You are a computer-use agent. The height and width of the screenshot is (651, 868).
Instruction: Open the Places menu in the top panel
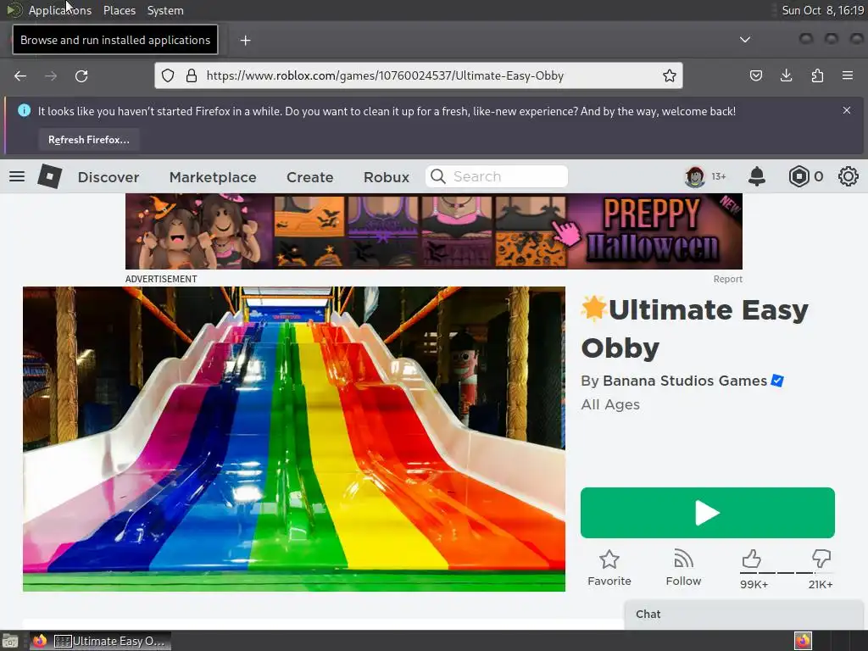(119, 10)
